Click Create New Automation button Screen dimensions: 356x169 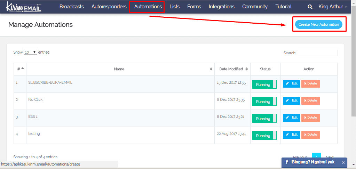(319, 24)
